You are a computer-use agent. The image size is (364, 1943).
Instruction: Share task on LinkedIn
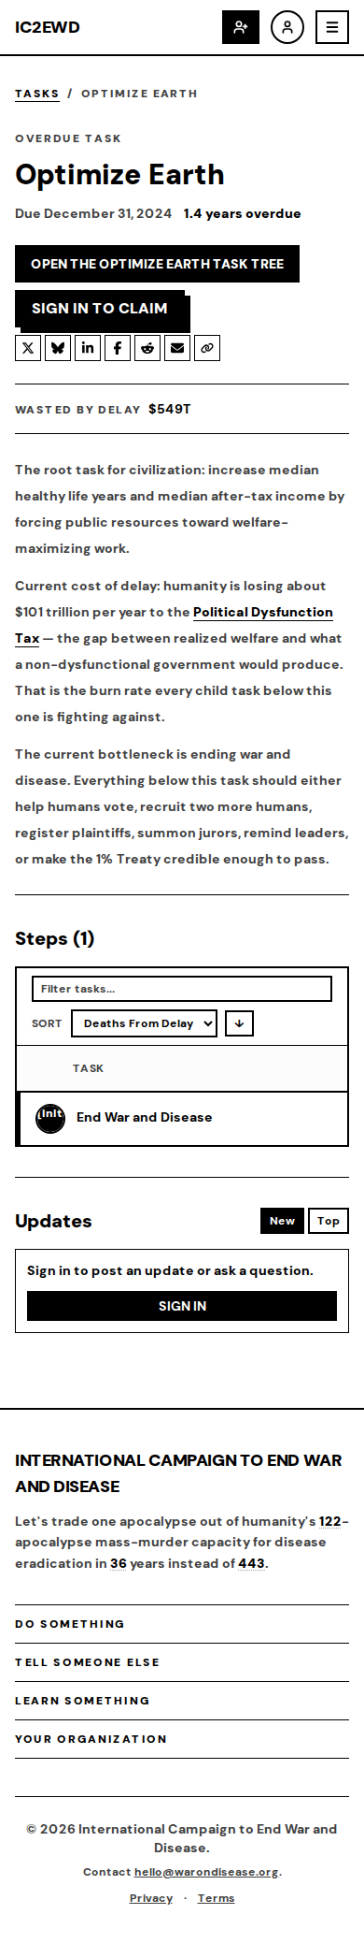tap(88, 348)
